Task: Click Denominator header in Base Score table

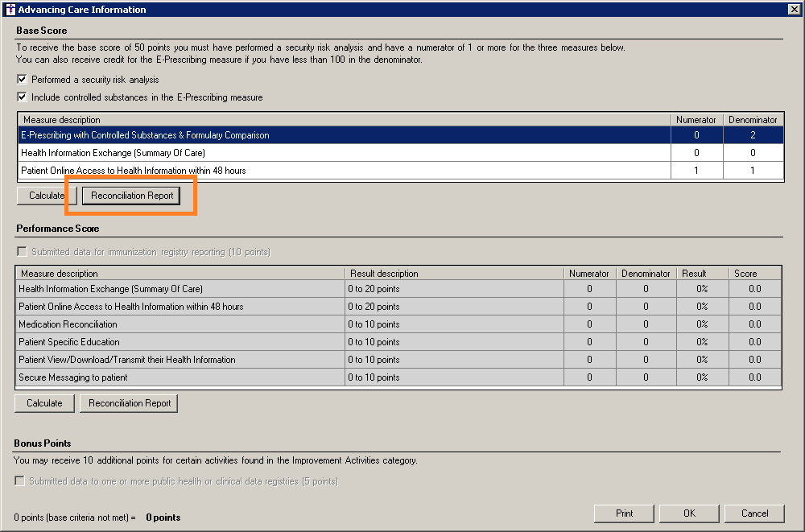Action: pos(753,120)
